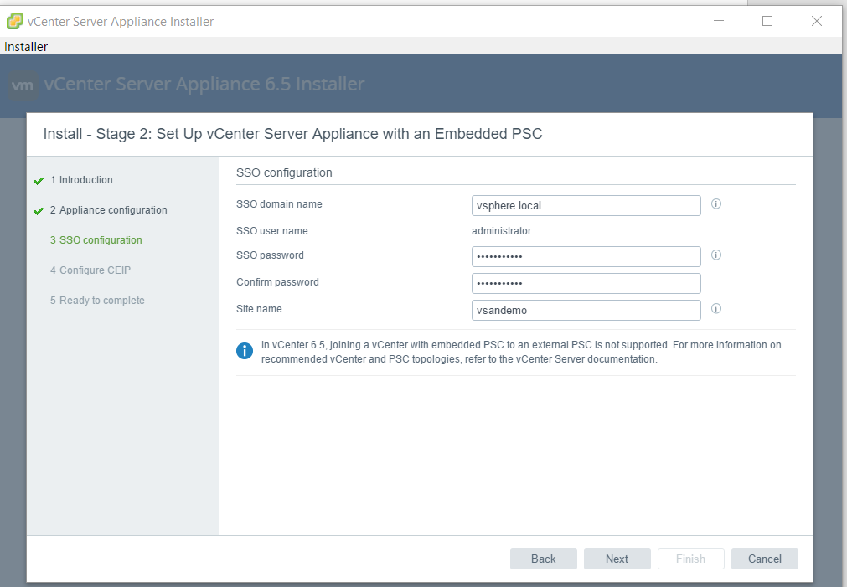Focus the SSO password field
The image size is (847, 587).
tap(586, 256)
